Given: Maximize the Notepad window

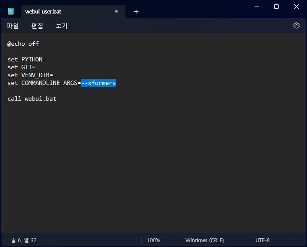Looking at the screenshot, I should [276, 7].
